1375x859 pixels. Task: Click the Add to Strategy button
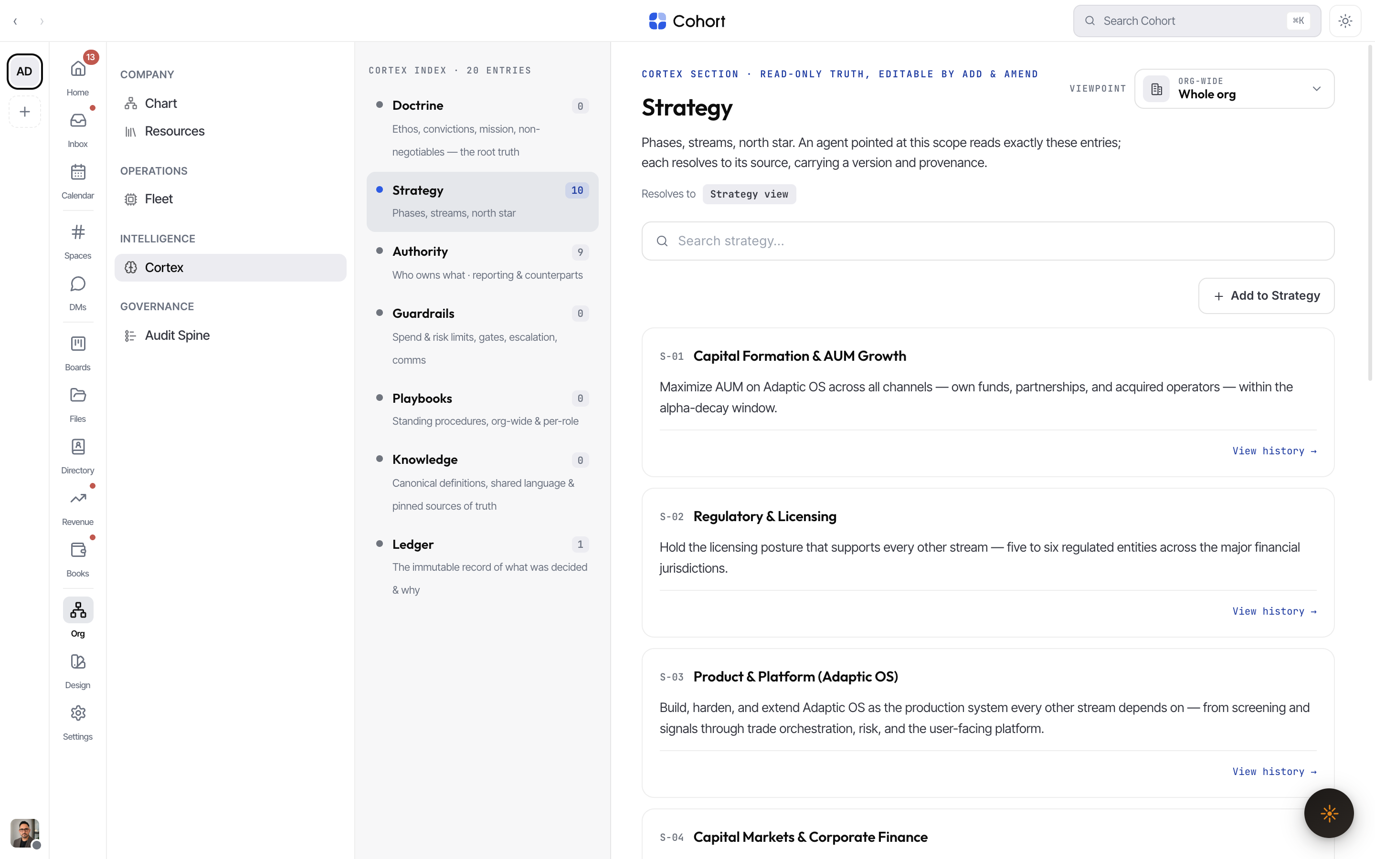[x=1266, y=296]
